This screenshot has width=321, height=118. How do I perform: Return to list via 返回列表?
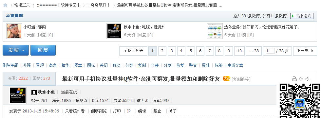(133, 51)
